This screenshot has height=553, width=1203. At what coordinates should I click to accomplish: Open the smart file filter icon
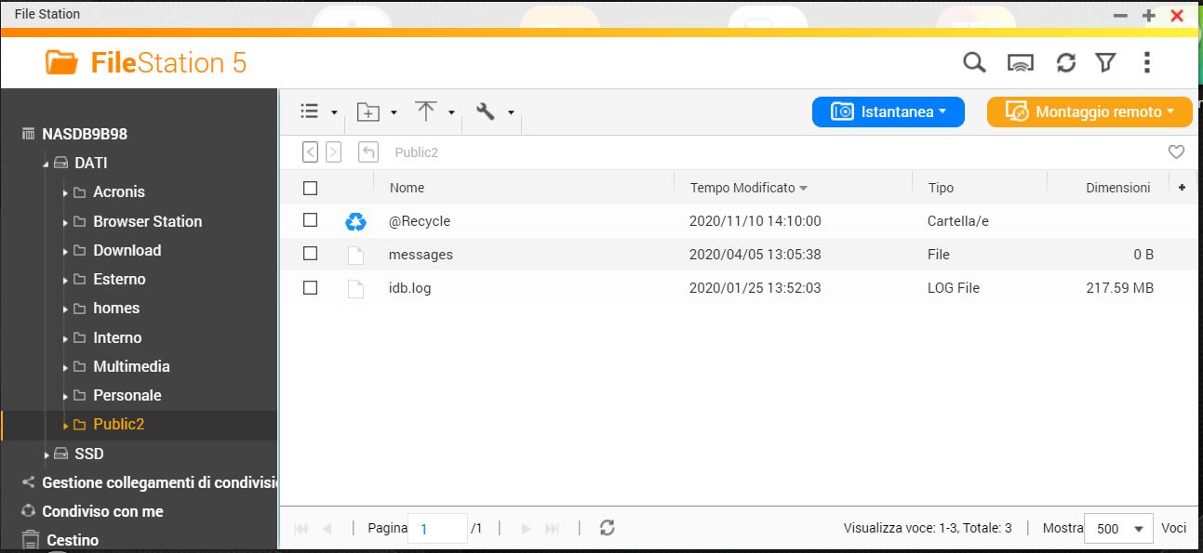point(1105,62)
